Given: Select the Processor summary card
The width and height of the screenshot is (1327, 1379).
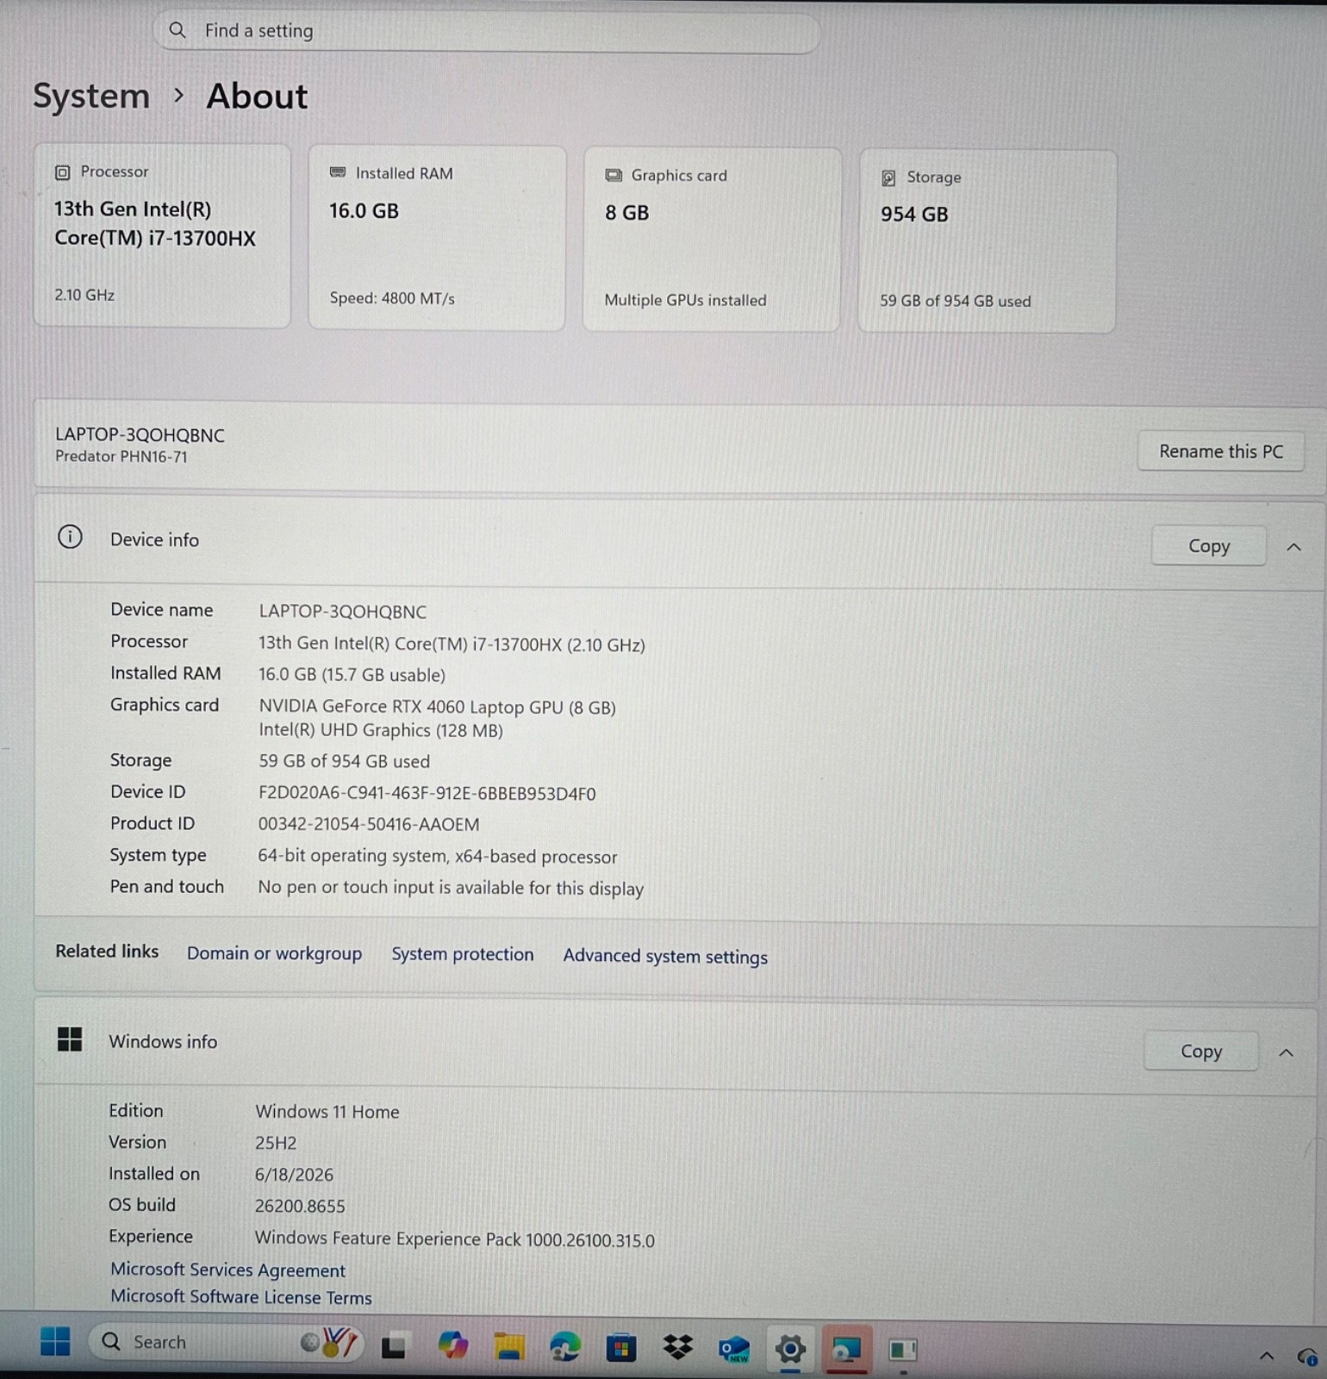Looking at the screenshot, I should pos(162,235).
